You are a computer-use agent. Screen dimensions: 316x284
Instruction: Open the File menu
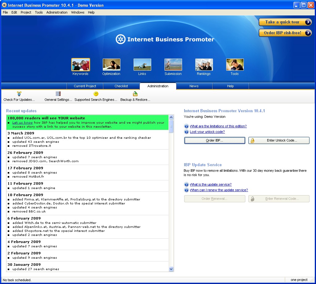pyautogui.click(x=6, y=12)
